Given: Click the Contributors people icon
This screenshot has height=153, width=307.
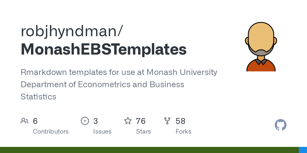Looking at the screenshot, I should click(x=25, y=121).
